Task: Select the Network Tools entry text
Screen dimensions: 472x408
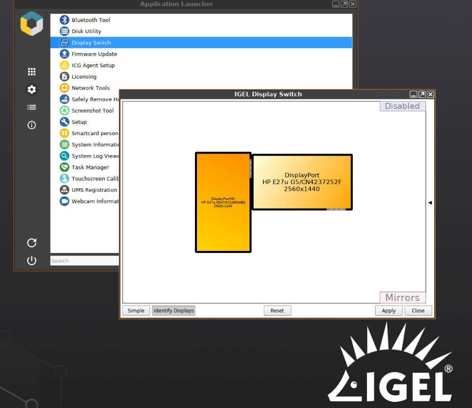Action: [91, 88]
